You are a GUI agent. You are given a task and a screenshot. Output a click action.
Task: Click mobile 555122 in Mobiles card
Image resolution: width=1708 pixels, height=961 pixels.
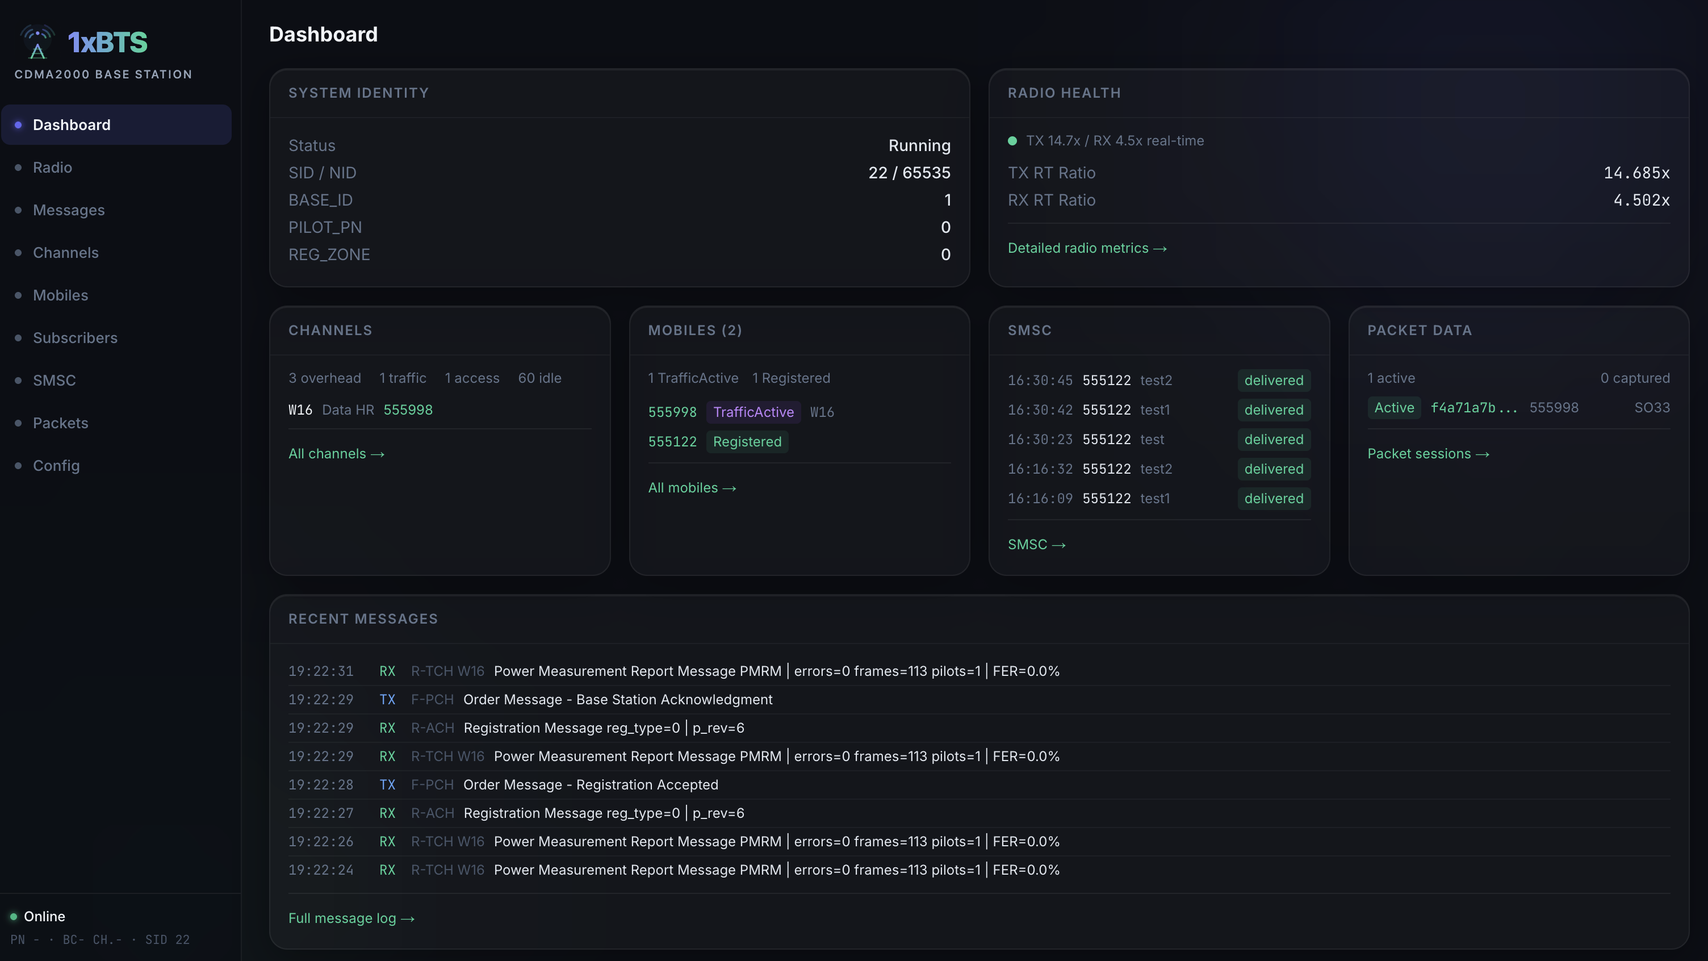coord(672,442)
